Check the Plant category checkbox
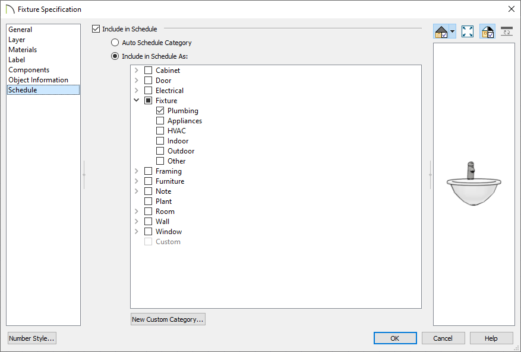The height and width of the screenshot is (352, 521). [x=148, y=201]
